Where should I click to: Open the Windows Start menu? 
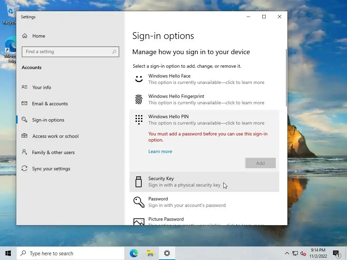point(8,253)
